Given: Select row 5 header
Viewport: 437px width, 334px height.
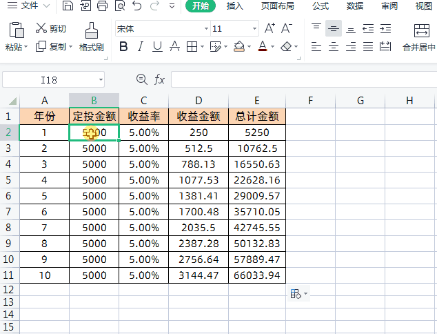Looking at the screenshot, I should 8,180.
